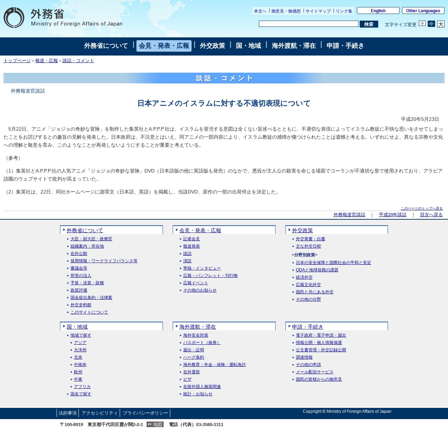Open 海外渡航・滞在 footer section heading
448x432 pixels.
[x=197, y=327]
